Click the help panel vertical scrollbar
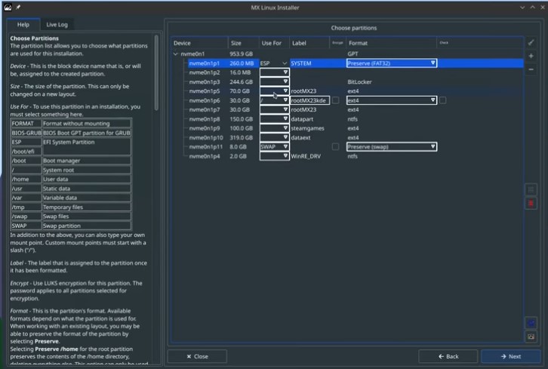 coord(156,72)
